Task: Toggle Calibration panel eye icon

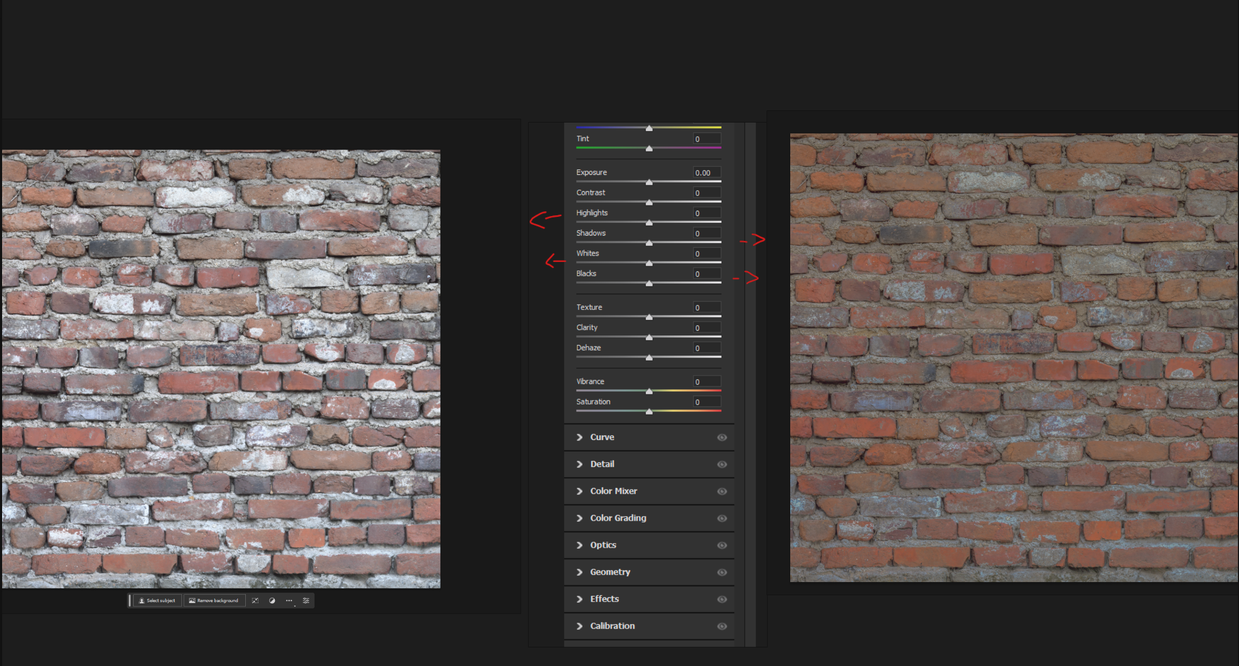Action: pos(722,626)
